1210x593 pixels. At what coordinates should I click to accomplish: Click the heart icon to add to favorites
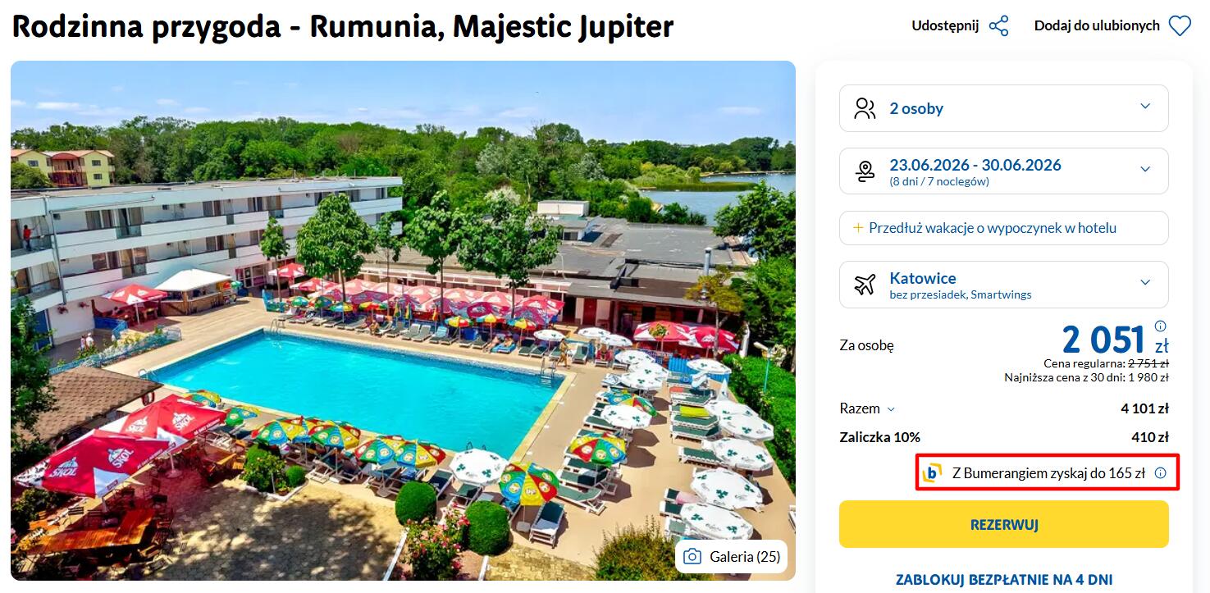pyautogui.click(x=1180, y=26)
